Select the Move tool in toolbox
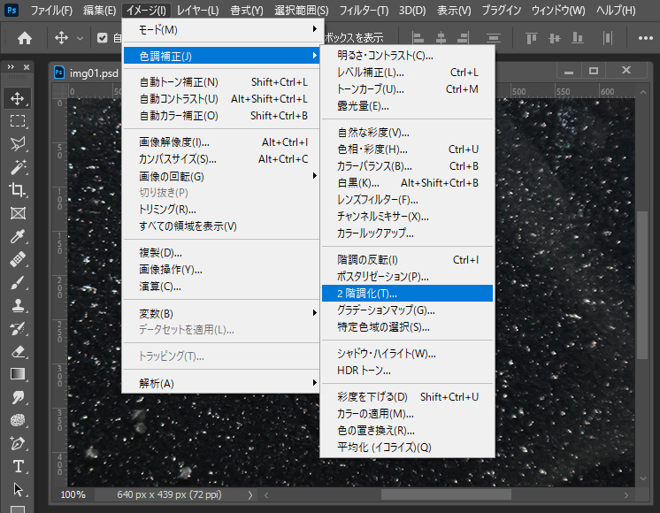The image size is (660, 513). coord(18,98)
